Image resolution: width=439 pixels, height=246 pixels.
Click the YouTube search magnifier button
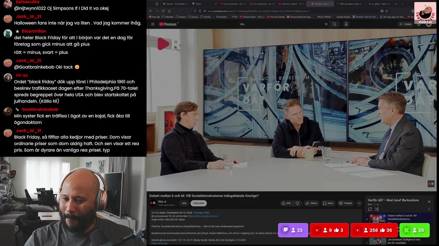[x=334, y=24]
